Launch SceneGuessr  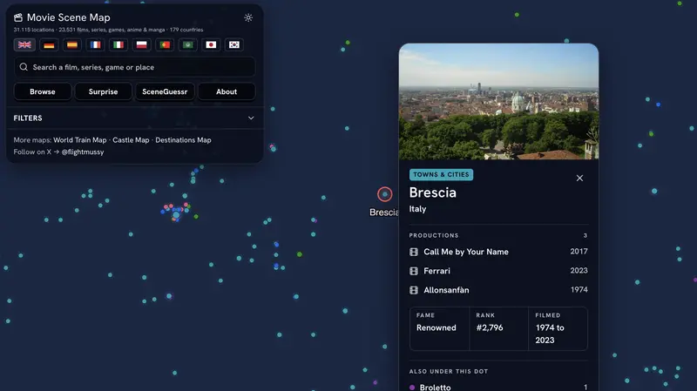tap(165, 91)
